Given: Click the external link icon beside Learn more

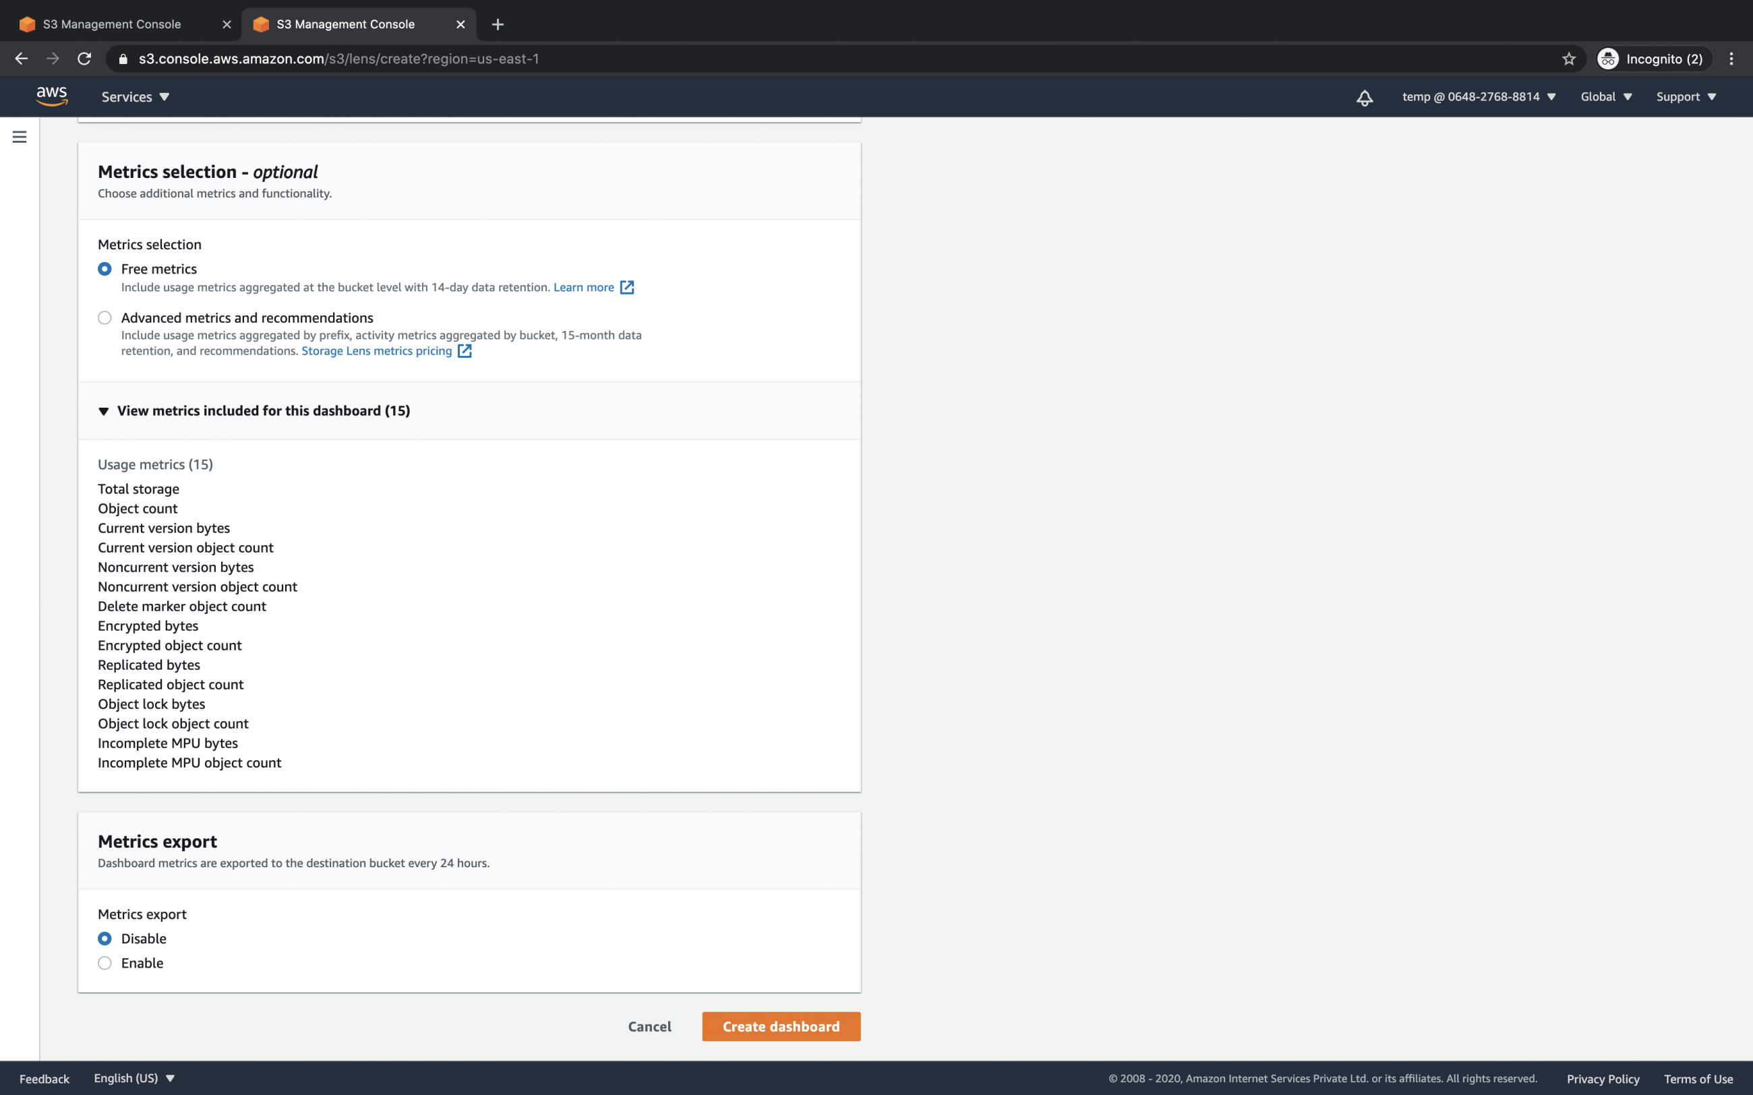Looking at the screenshot, I should [626, 288].
